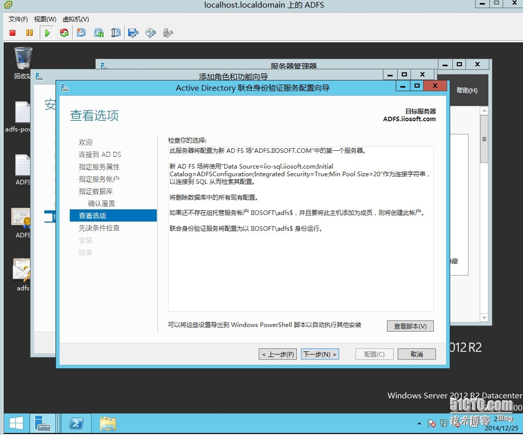Select the 指定数据库 step
This screenshot has height=435, width=523.
[96, 192]
